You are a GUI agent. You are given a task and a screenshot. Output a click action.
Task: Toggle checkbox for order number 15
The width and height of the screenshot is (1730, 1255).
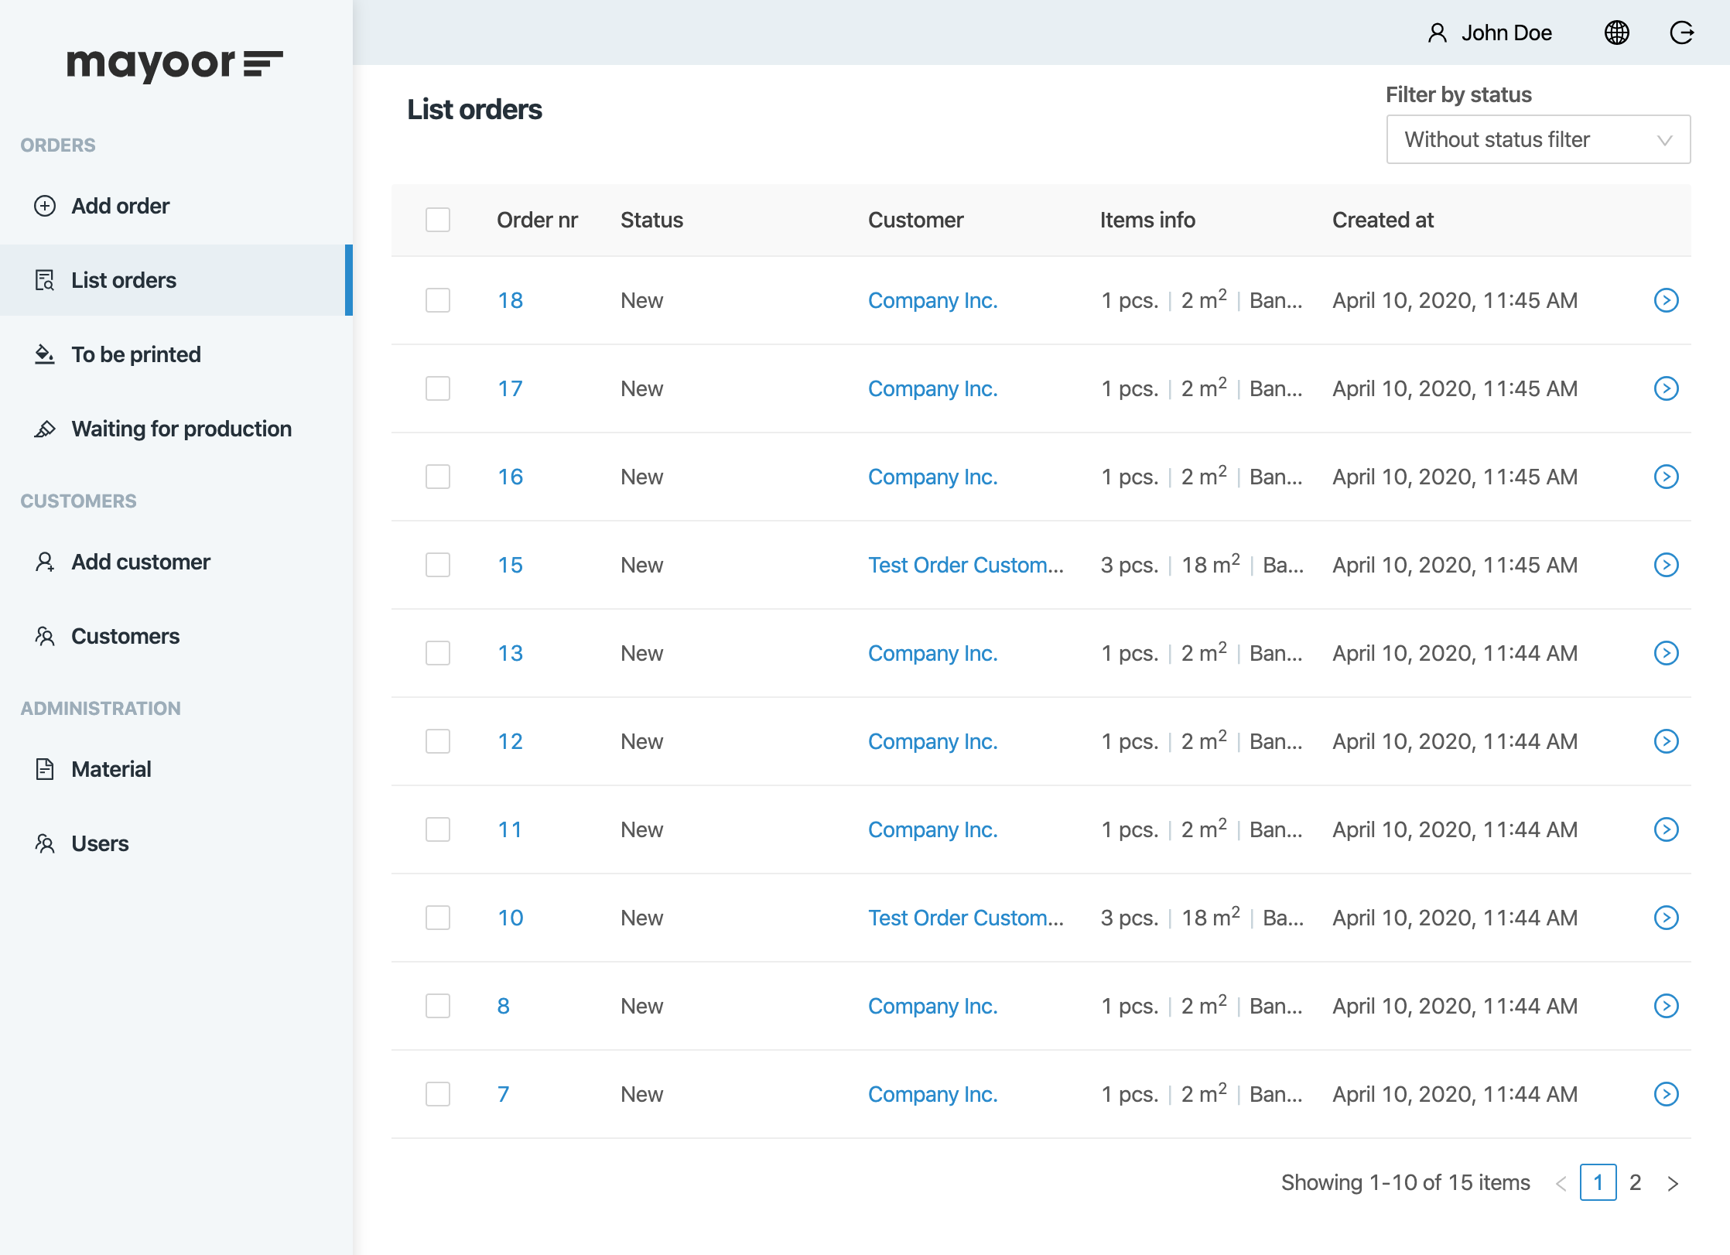pos(438,564)
